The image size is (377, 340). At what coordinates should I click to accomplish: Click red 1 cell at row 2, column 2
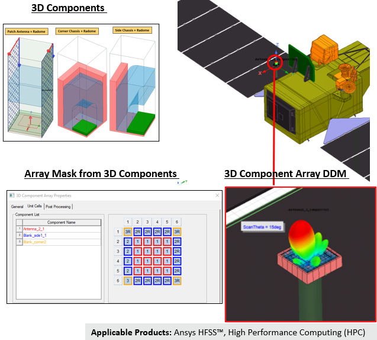pyautogui.click(x=137, y=241)
